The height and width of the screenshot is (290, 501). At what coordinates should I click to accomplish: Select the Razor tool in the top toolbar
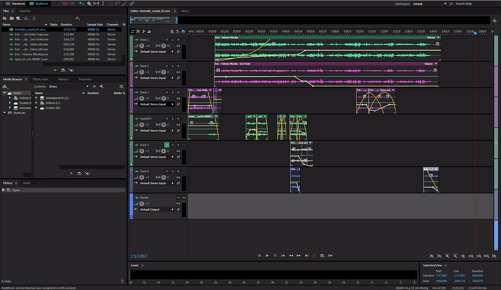[89, 4]
